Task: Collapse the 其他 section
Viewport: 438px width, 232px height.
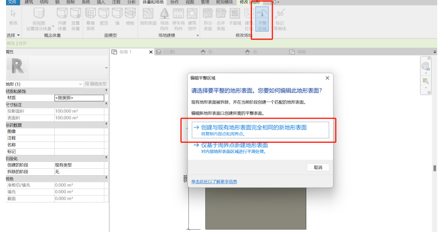Action: [x=106, y=178]
